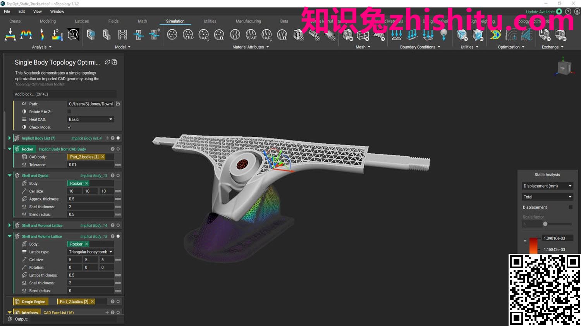Screen dimensions: 581x326
Task: Open the Lattice type Triangular honeycomb dropdown
Action: coord(91,252)
